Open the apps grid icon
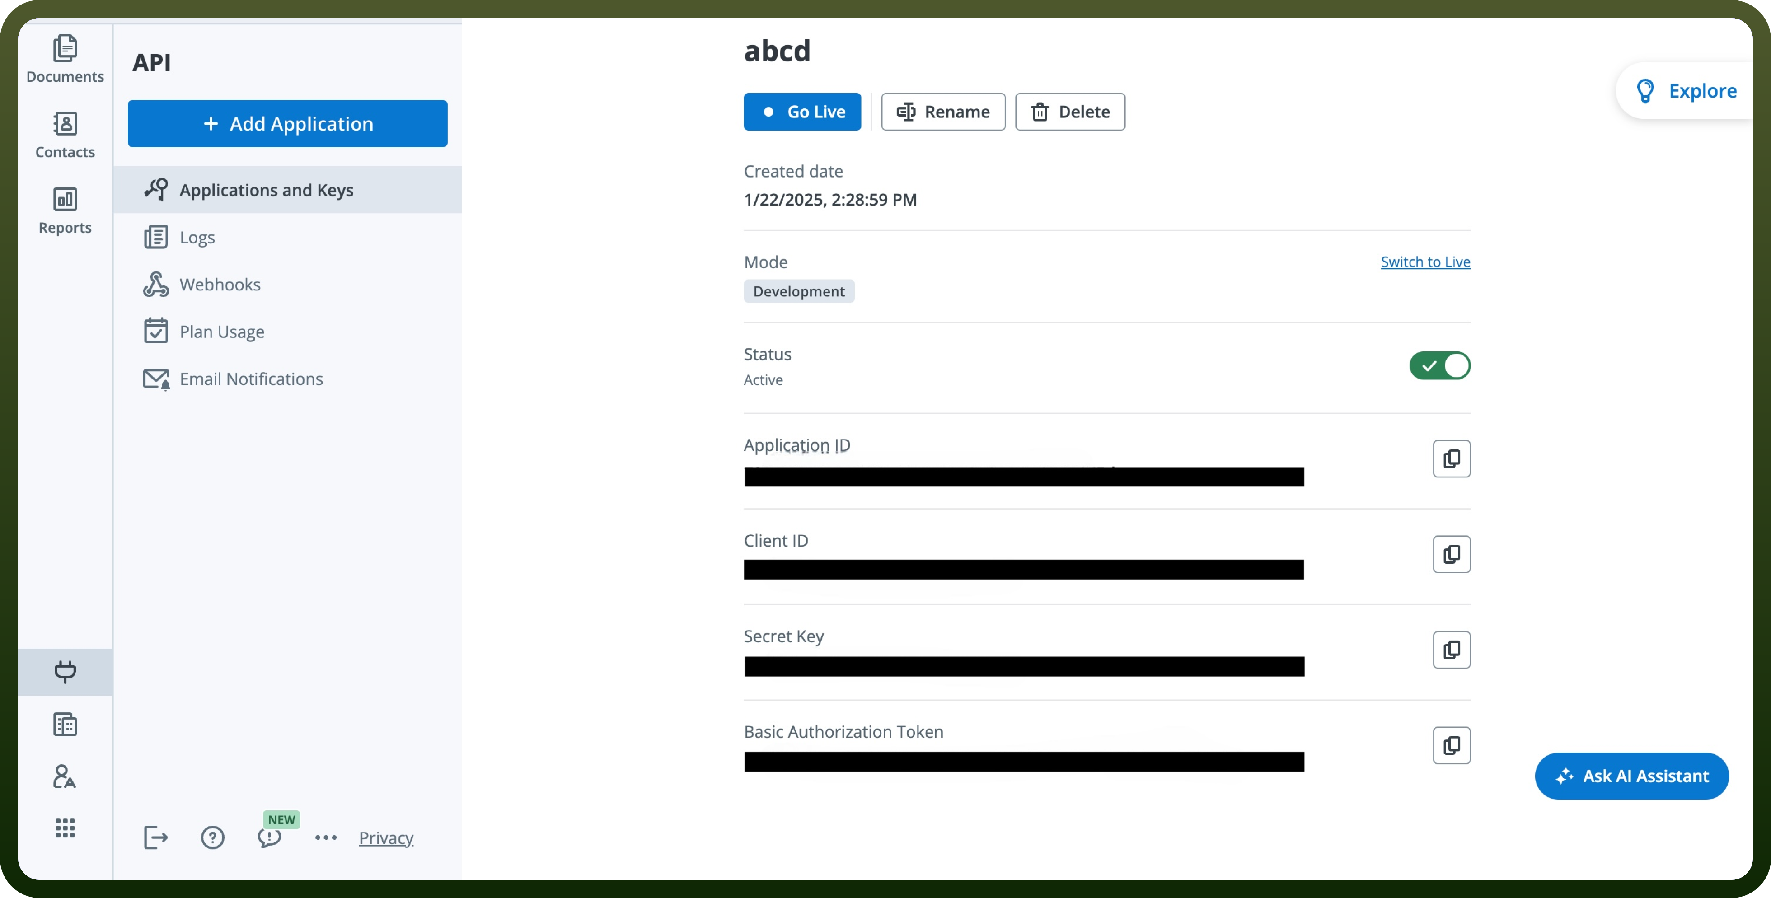 click(x=66, y=828)
